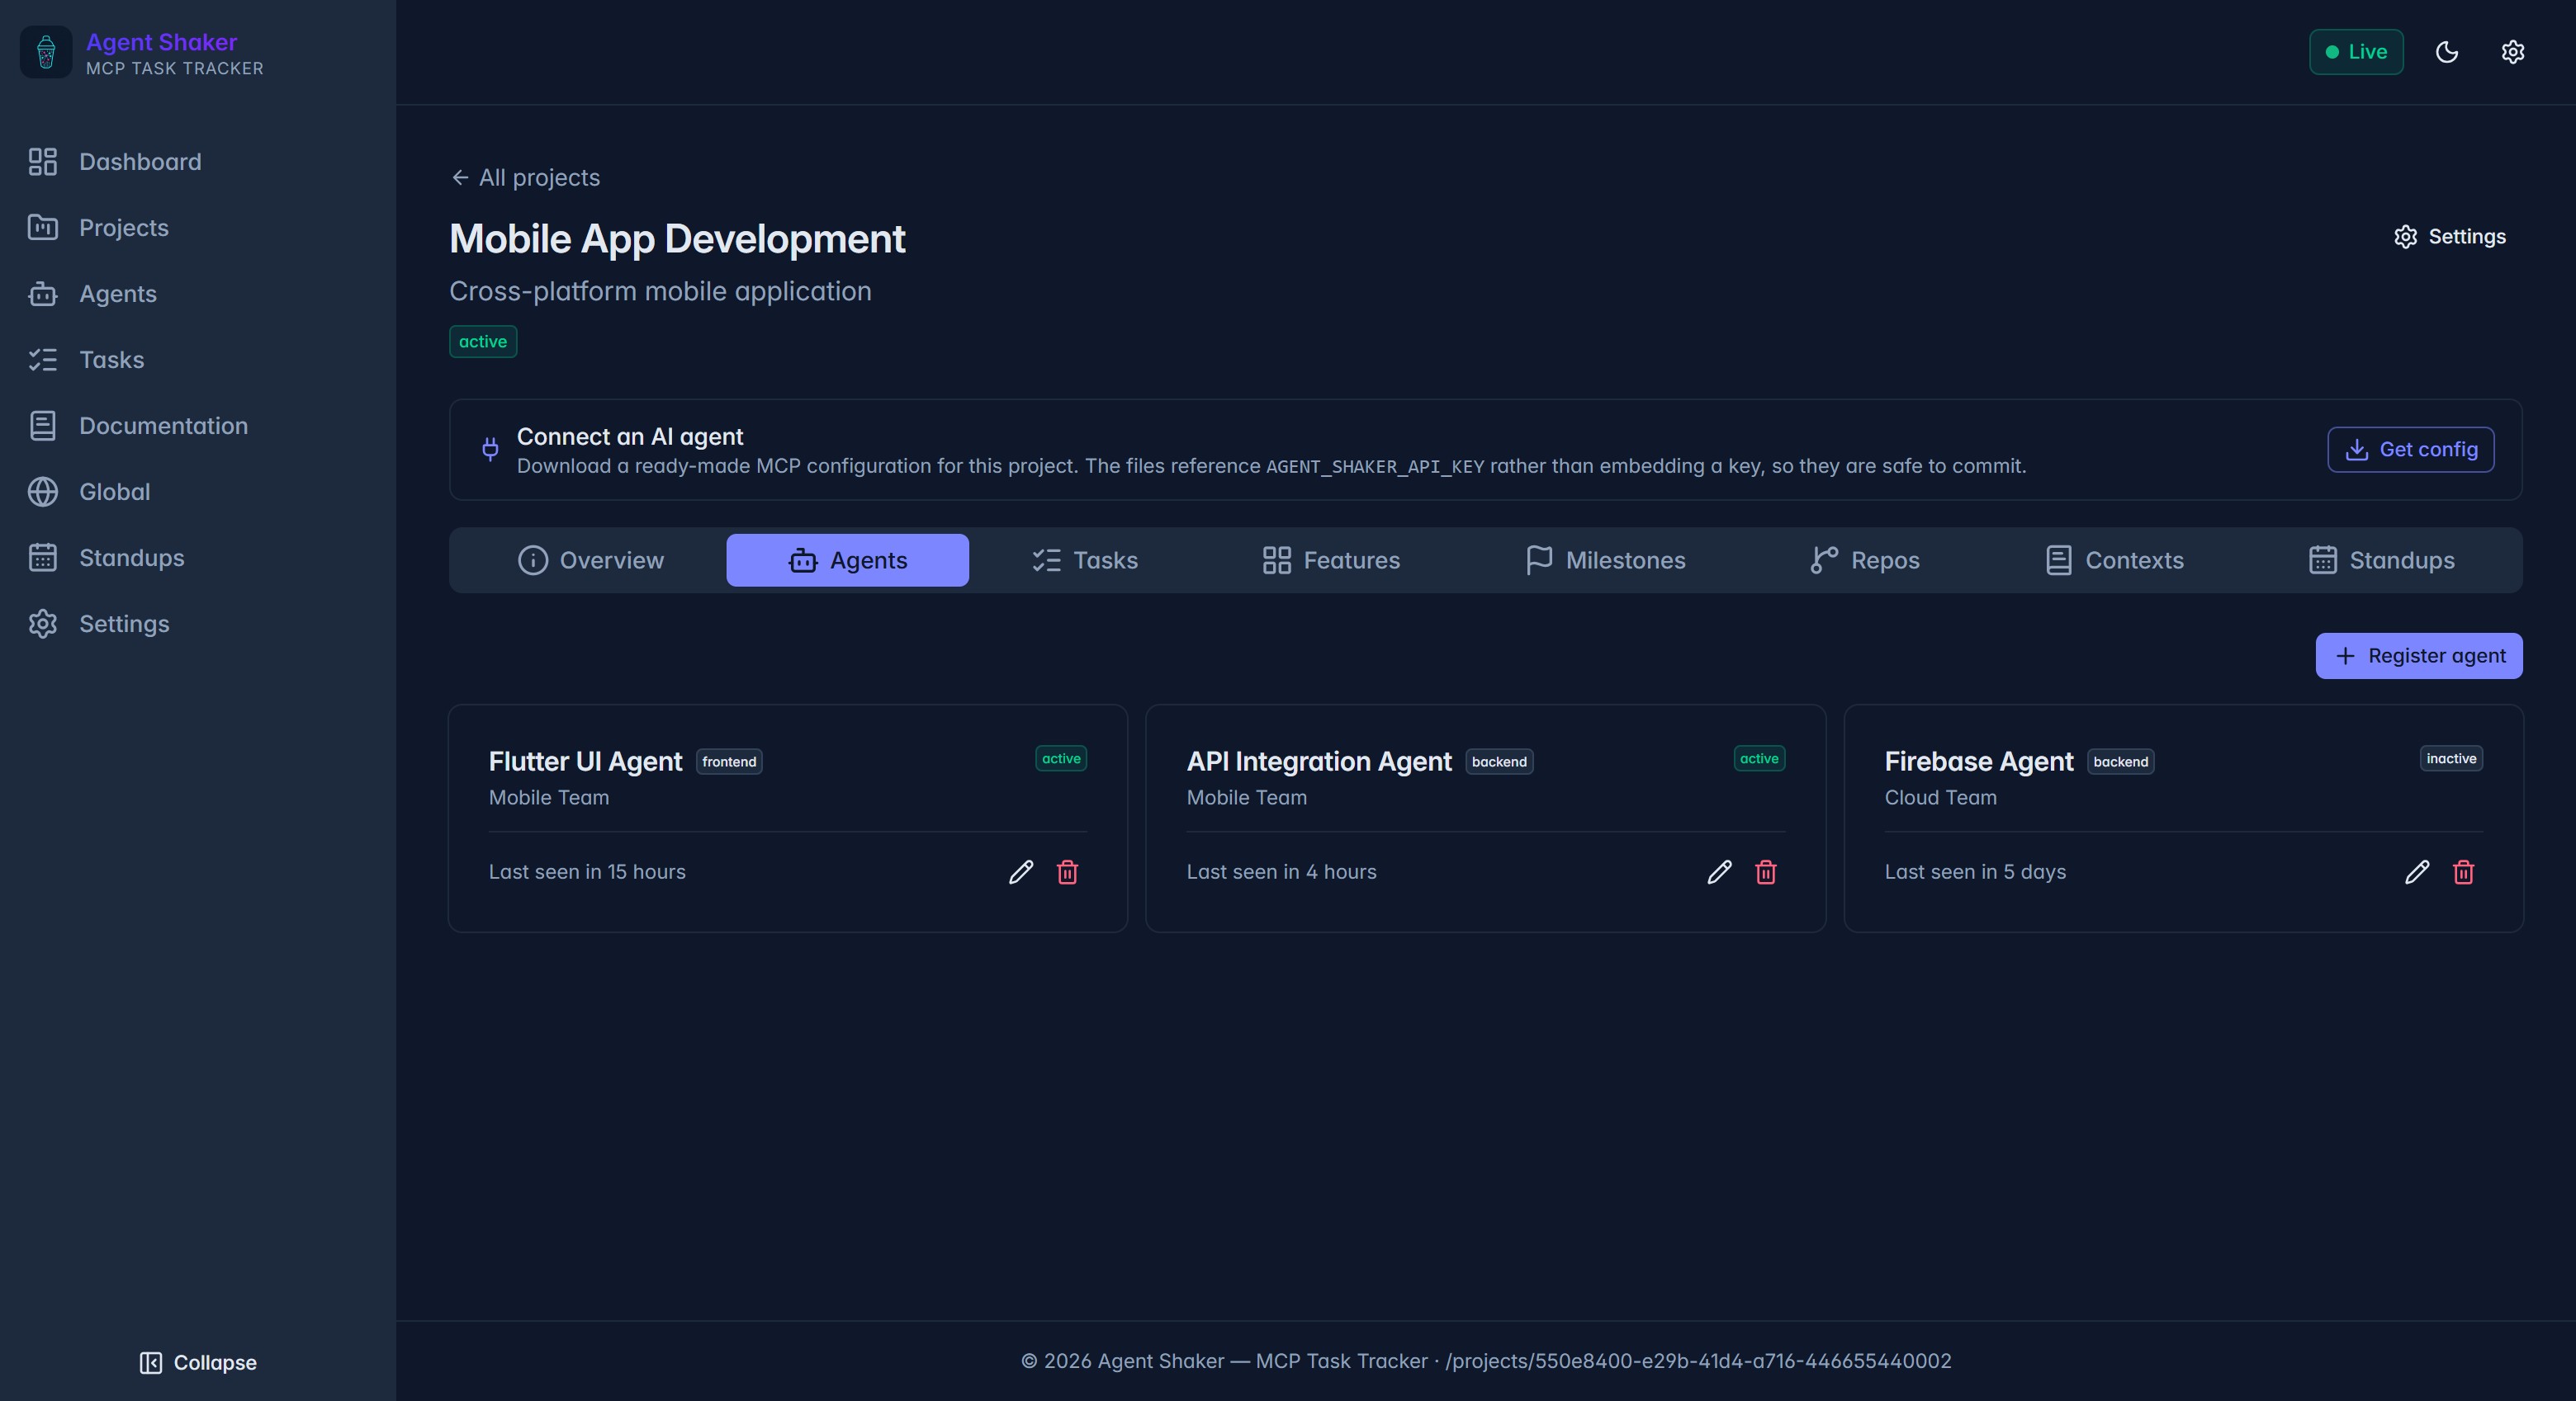The height and width of the screenshot is (1401, 2576).
Task: Click the API Integration Agent title
Action: [x=1319, y=762]
